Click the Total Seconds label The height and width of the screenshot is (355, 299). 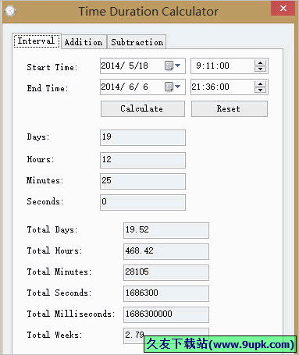pos(59,293)
